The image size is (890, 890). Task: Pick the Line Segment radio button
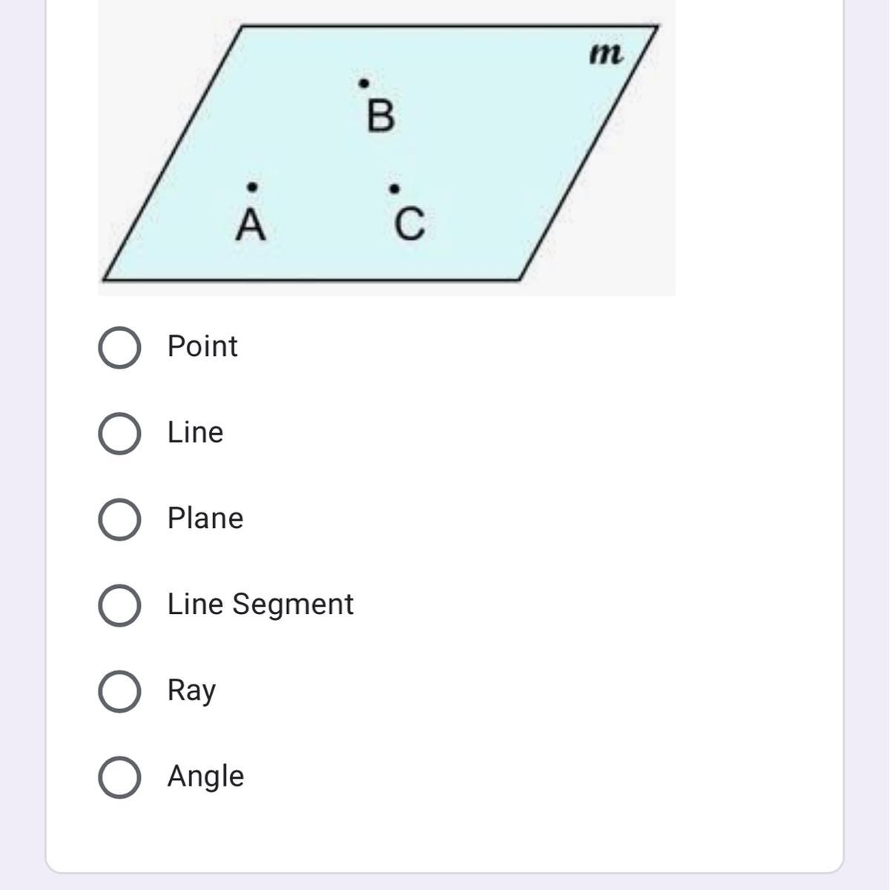coord(119,605)
